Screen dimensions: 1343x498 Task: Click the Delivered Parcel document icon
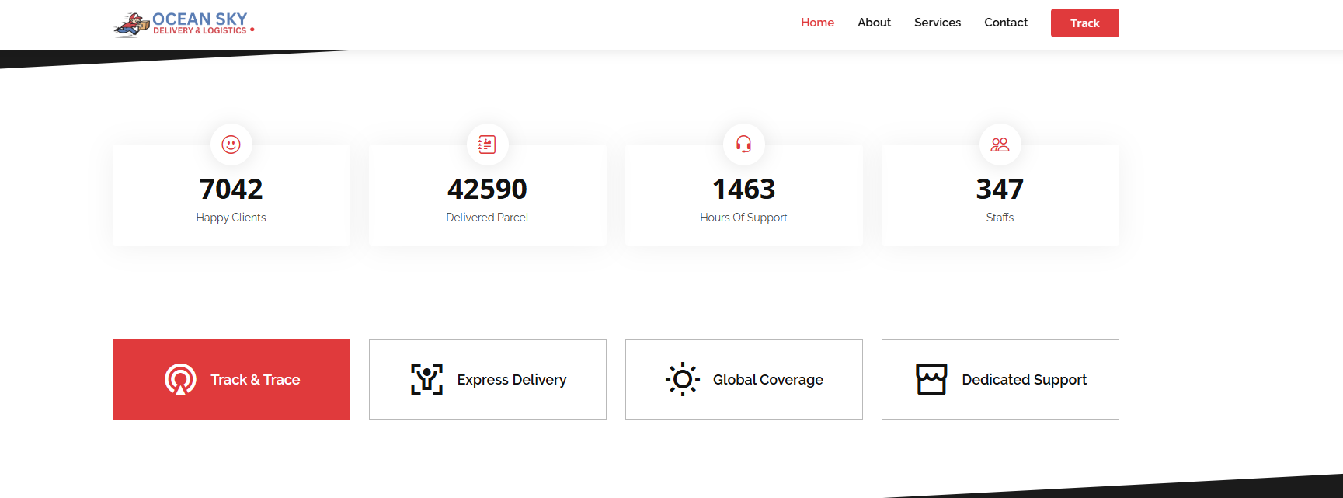pos(487,145)
